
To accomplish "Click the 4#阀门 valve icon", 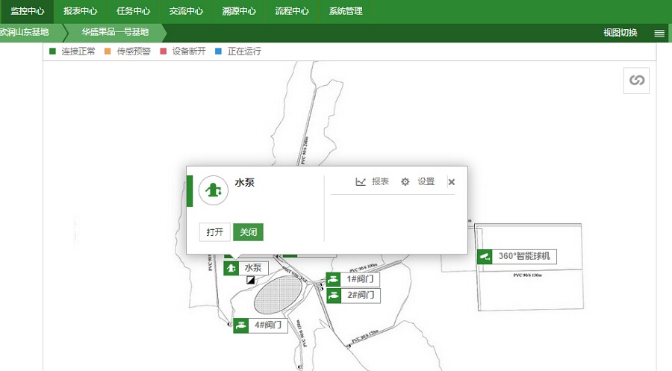I will click(240, 325).
